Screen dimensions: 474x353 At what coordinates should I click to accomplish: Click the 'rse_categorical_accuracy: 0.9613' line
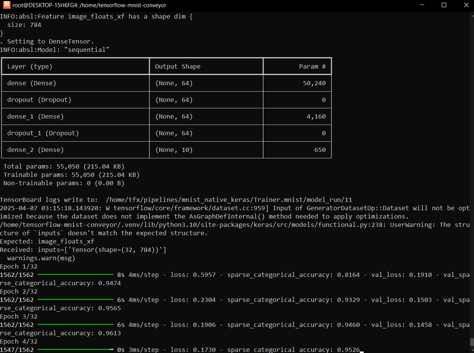(x=60, y=333)
